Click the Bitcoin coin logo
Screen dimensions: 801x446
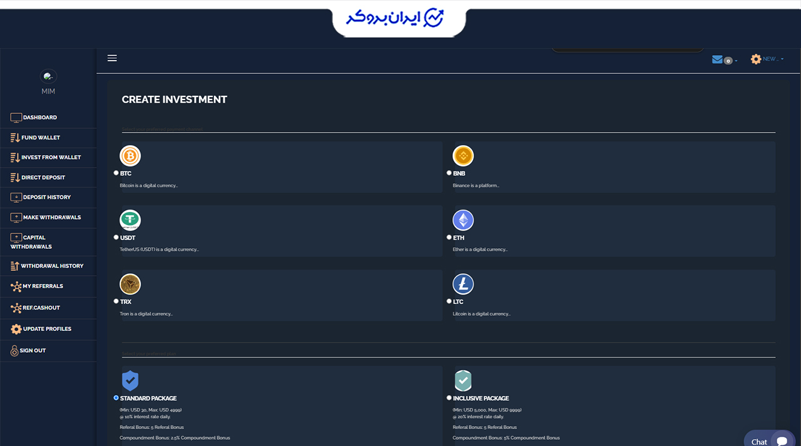[x=130, y=156]
